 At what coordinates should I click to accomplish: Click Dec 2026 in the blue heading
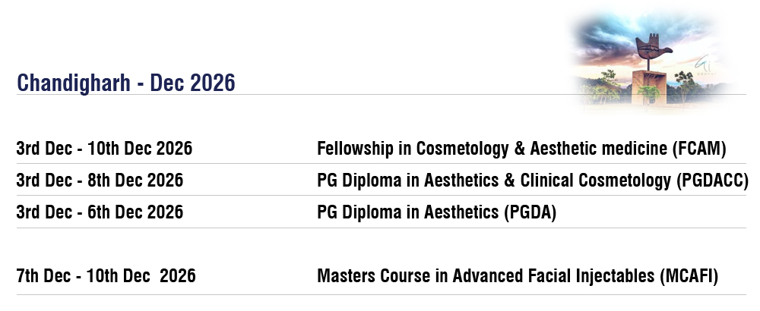coord(192,83)
